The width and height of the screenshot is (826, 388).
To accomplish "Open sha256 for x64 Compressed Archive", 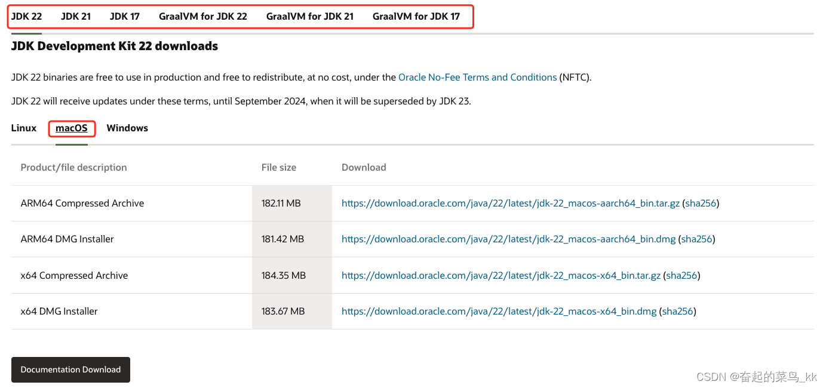I will [x=682, y=275].
